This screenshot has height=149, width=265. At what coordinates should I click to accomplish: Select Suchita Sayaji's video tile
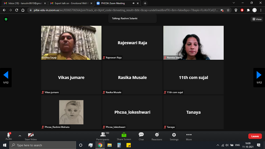71,43
